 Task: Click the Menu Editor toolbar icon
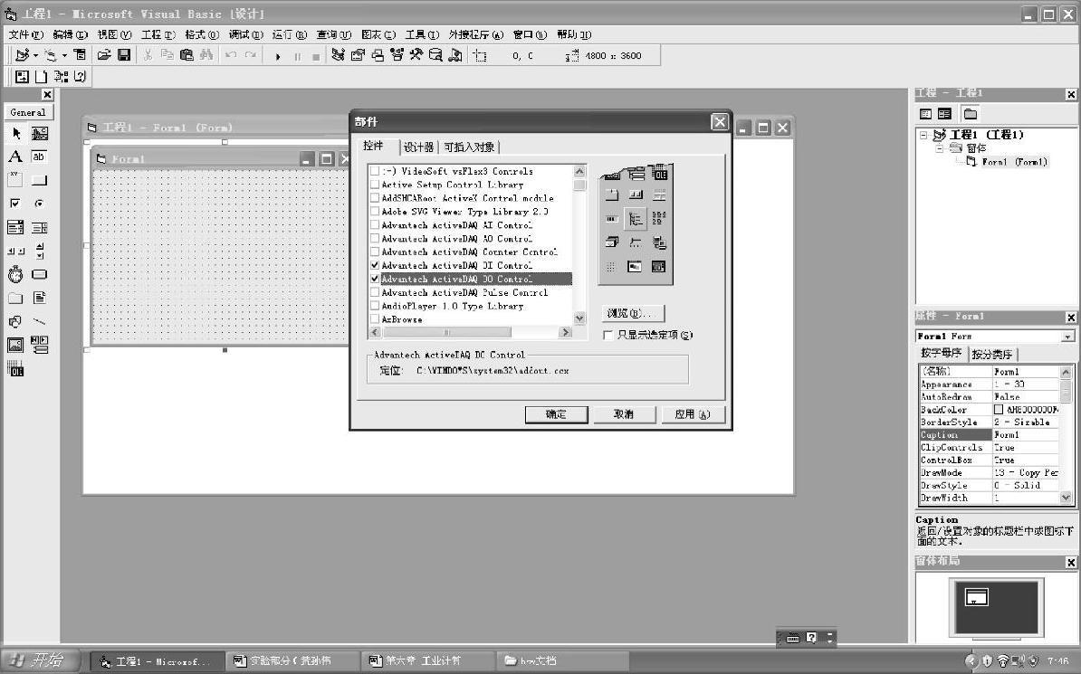[x=80, y=55]
